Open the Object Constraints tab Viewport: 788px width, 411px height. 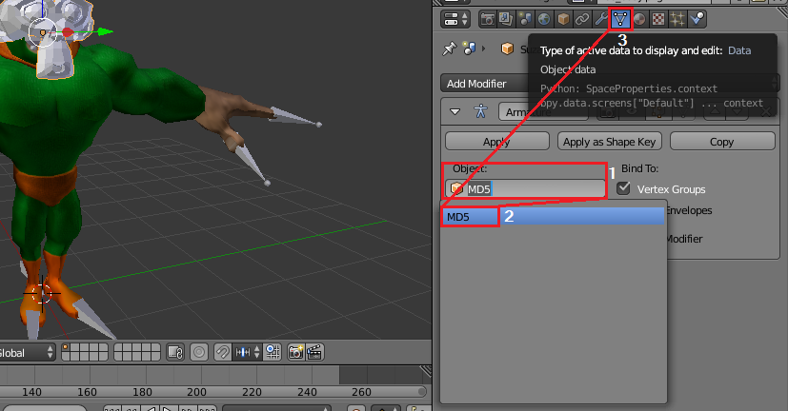[582, 20]
